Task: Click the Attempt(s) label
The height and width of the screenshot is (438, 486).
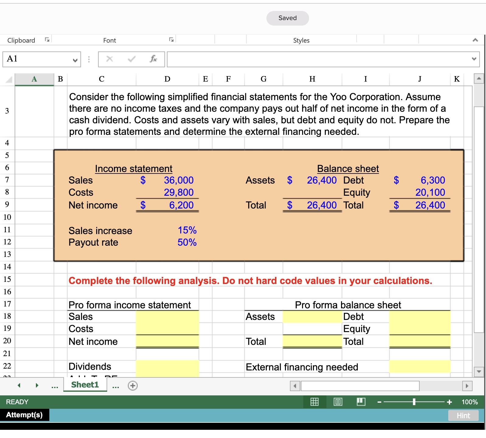Action: coord(24,415)
